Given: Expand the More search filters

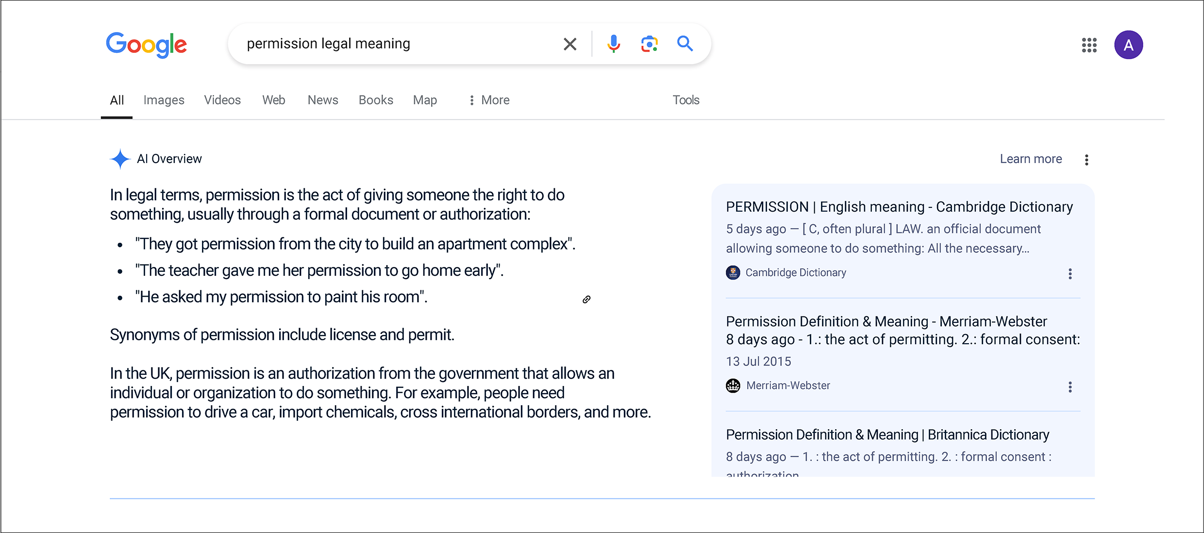Looking at the screenshot, I should click(x=489, y=100).
